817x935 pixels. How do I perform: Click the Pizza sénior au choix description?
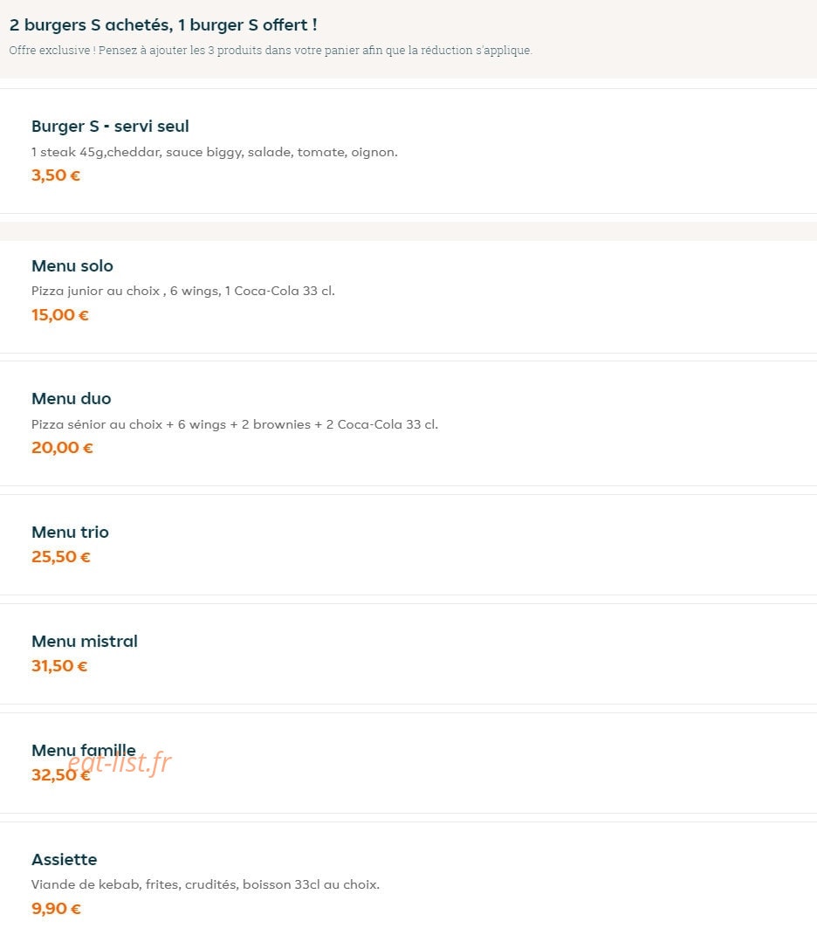click(x=235, y=424)
